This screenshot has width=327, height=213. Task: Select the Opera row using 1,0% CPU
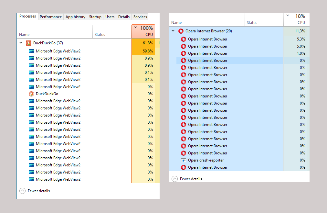[239, 53]
